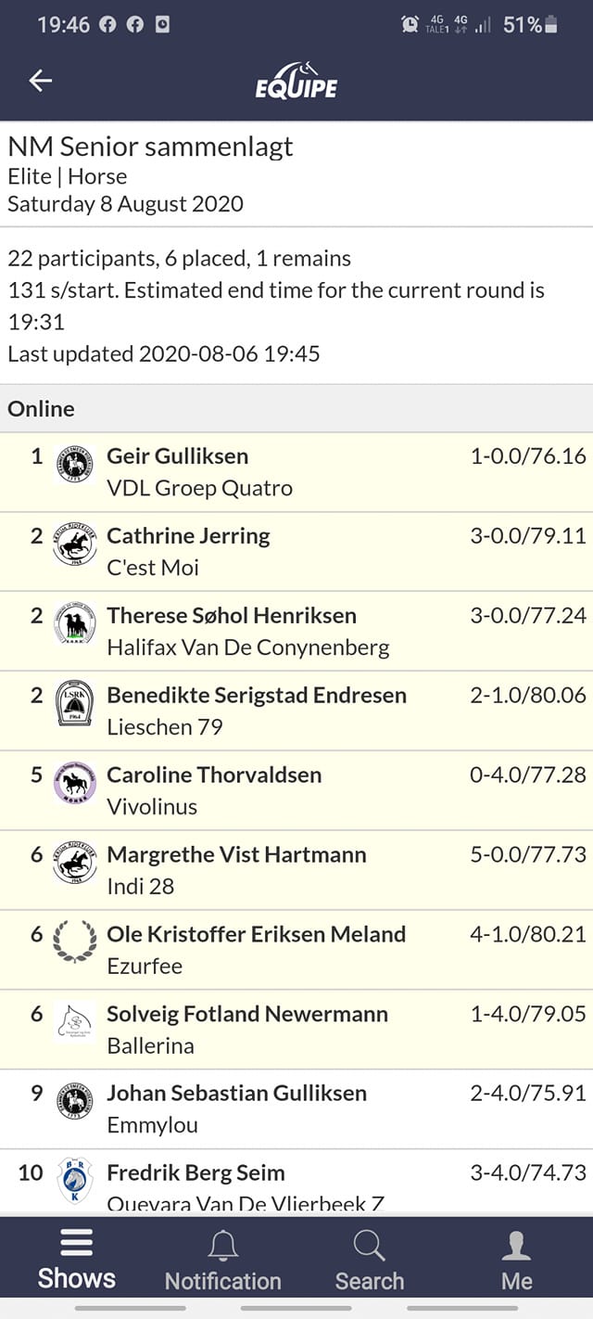Open the Notification bell tab

222,1261
